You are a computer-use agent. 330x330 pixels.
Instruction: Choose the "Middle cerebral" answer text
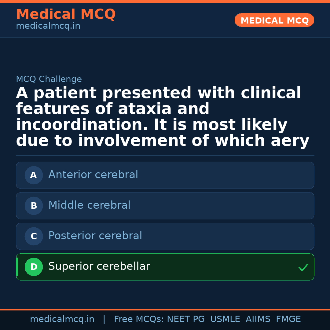point(89,205)
